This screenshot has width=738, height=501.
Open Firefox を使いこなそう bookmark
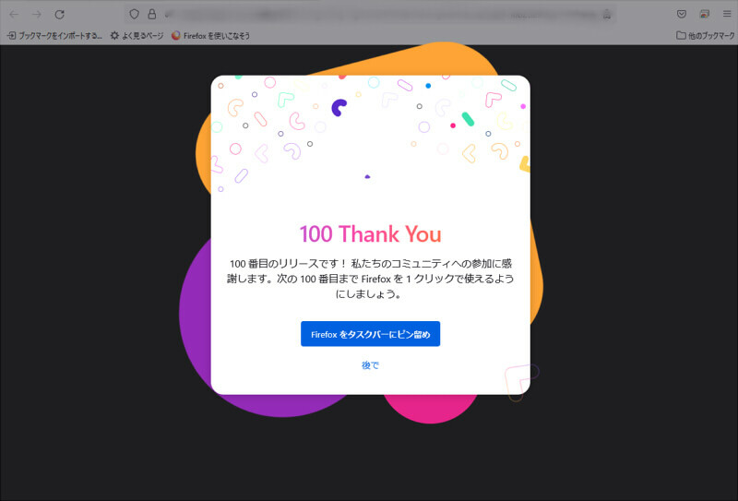point(210,35)
